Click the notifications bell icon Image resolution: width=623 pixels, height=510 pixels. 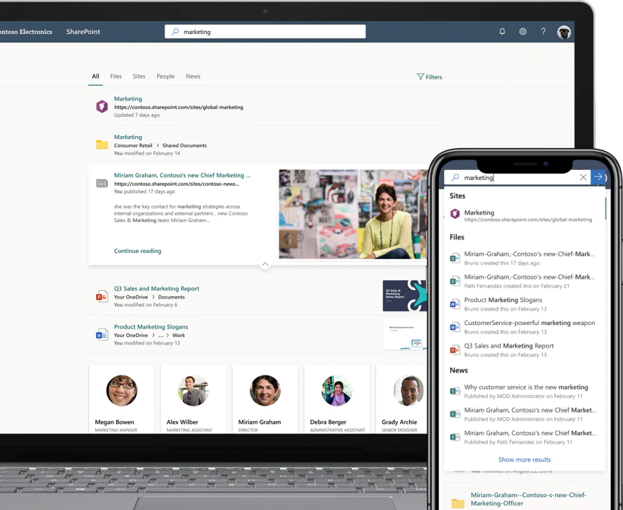click(502, 32)
